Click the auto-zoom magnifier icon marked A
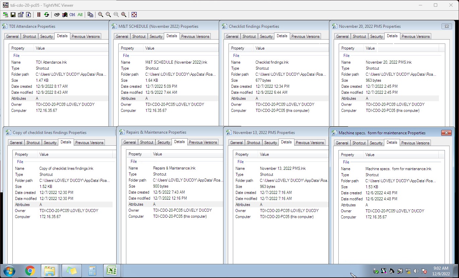 (x=124, y=15)
